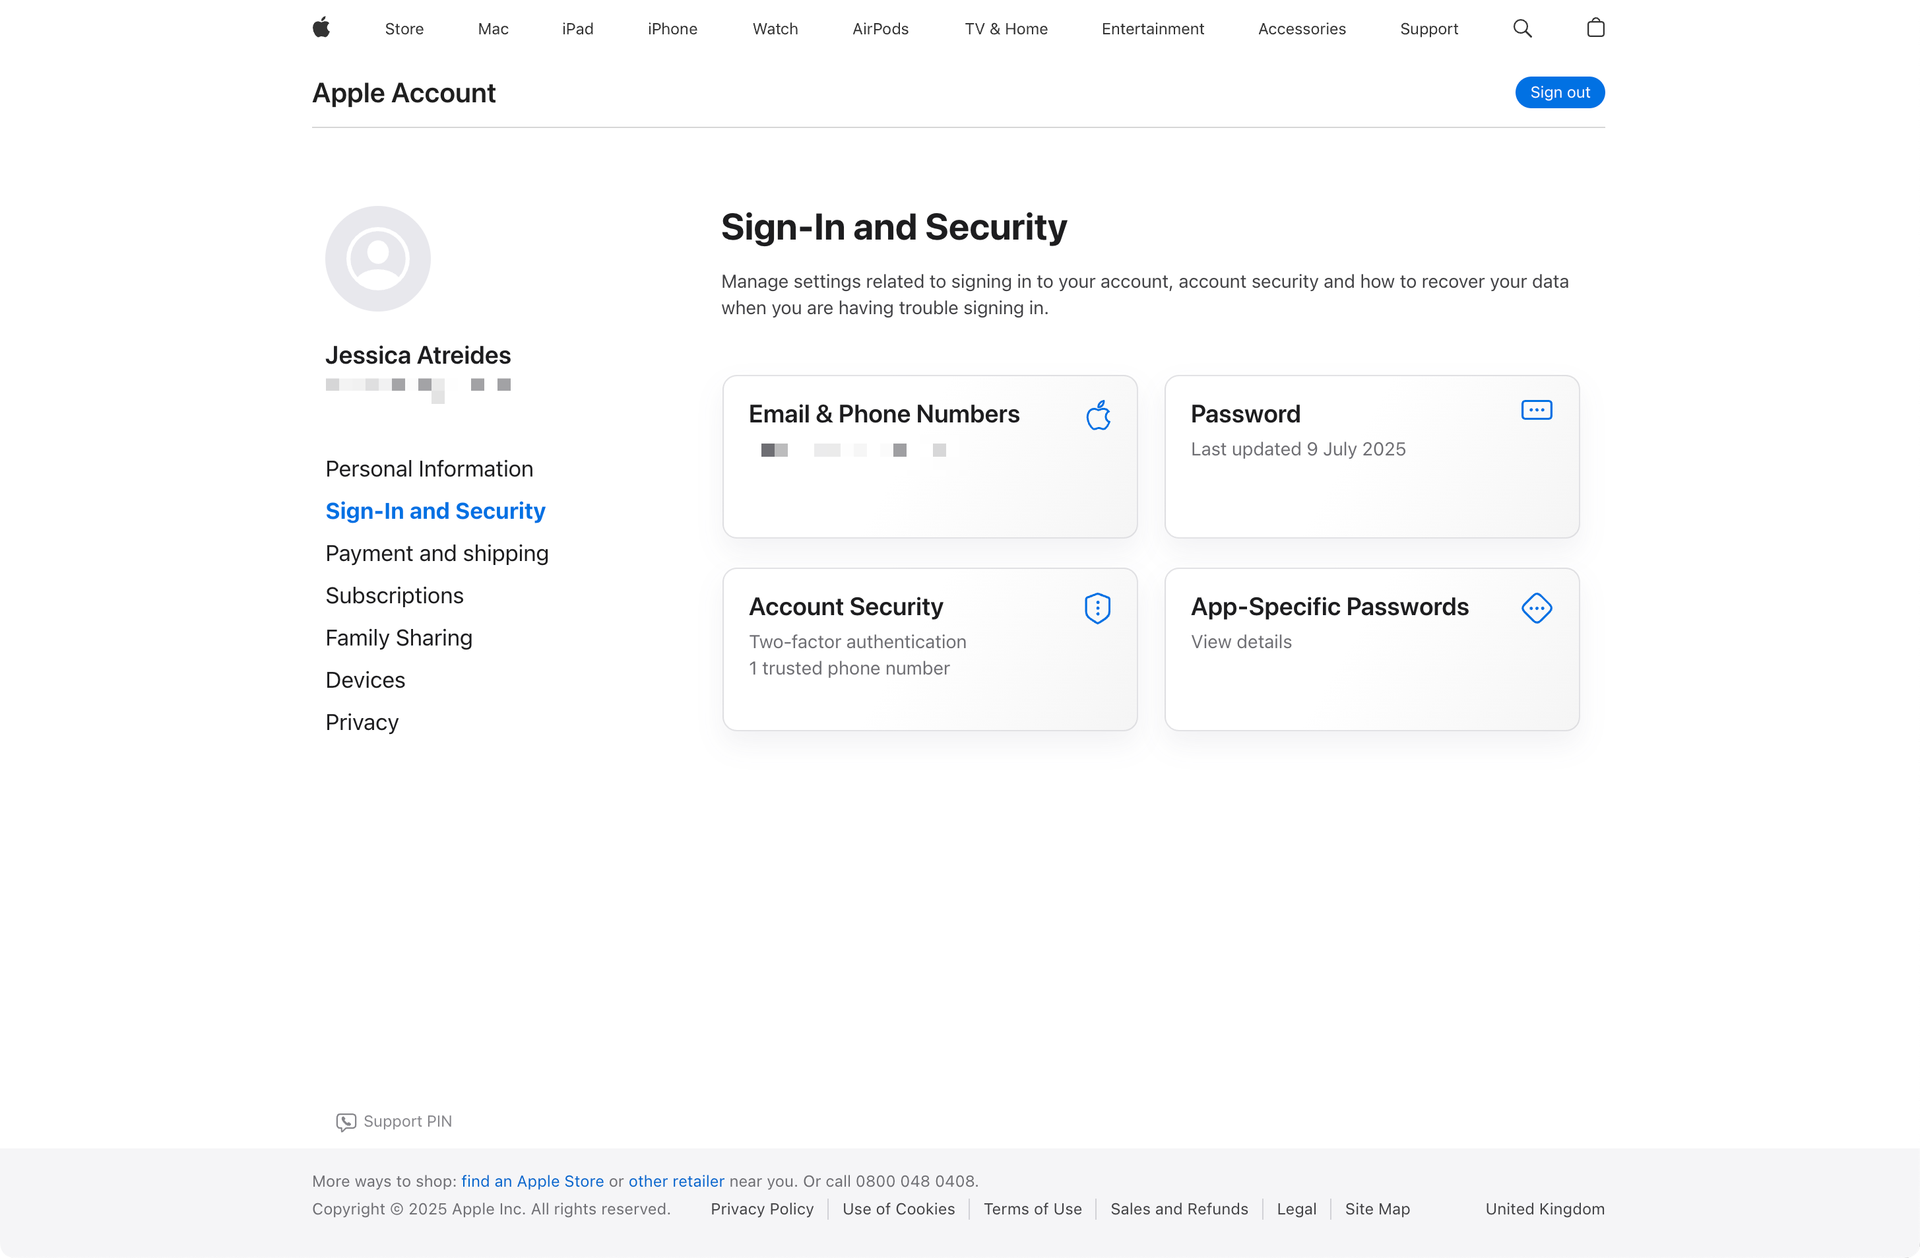Navigate to Devices in sidebar

click(x=365, y=680)
